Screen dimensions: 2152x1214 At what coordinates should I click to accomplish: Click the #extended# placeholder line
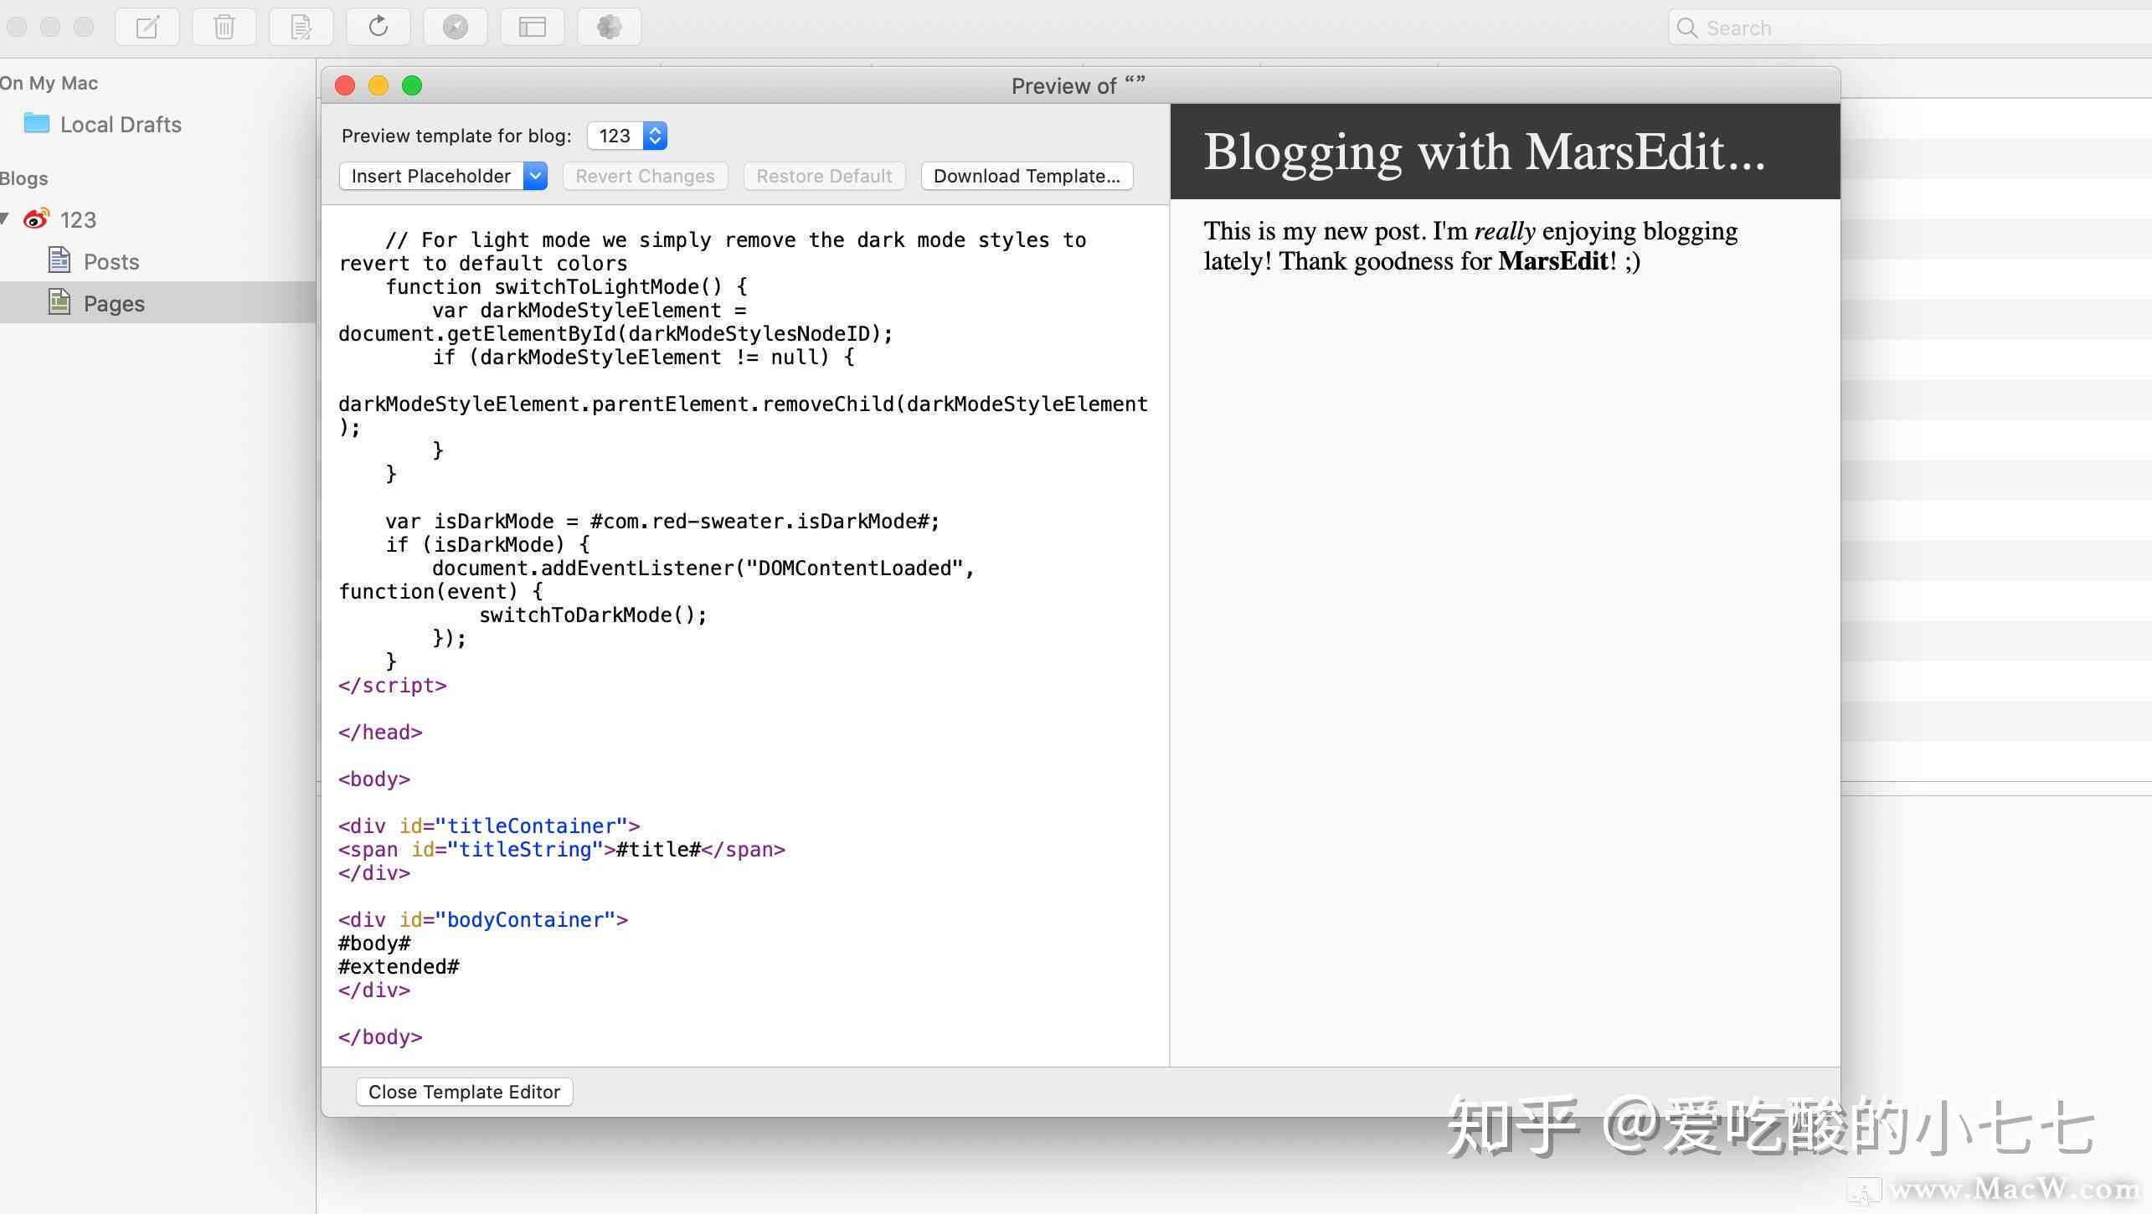[399, 967]
